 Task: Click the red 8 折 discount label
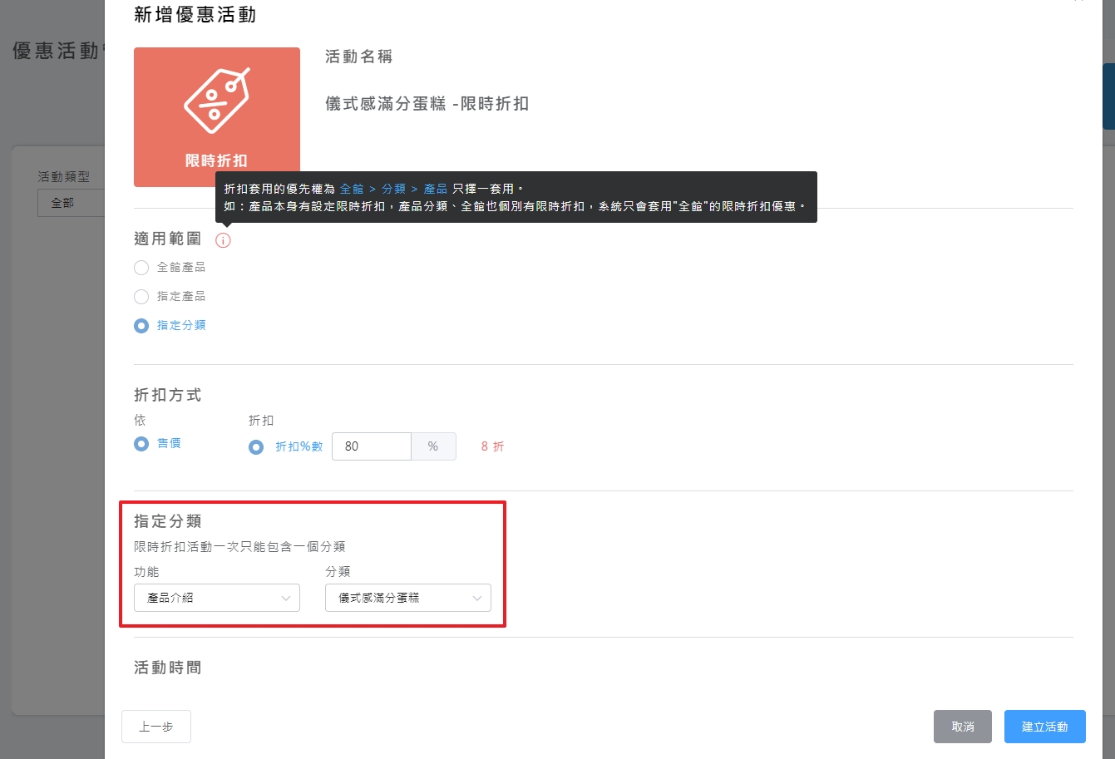tap(492, 446)
